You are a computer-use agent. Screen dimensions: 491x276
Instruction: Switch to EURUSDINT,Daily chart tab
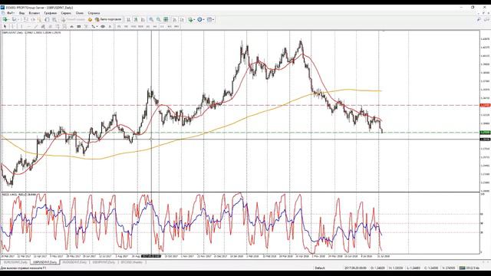pyautogui.click(x=15, y=262)
